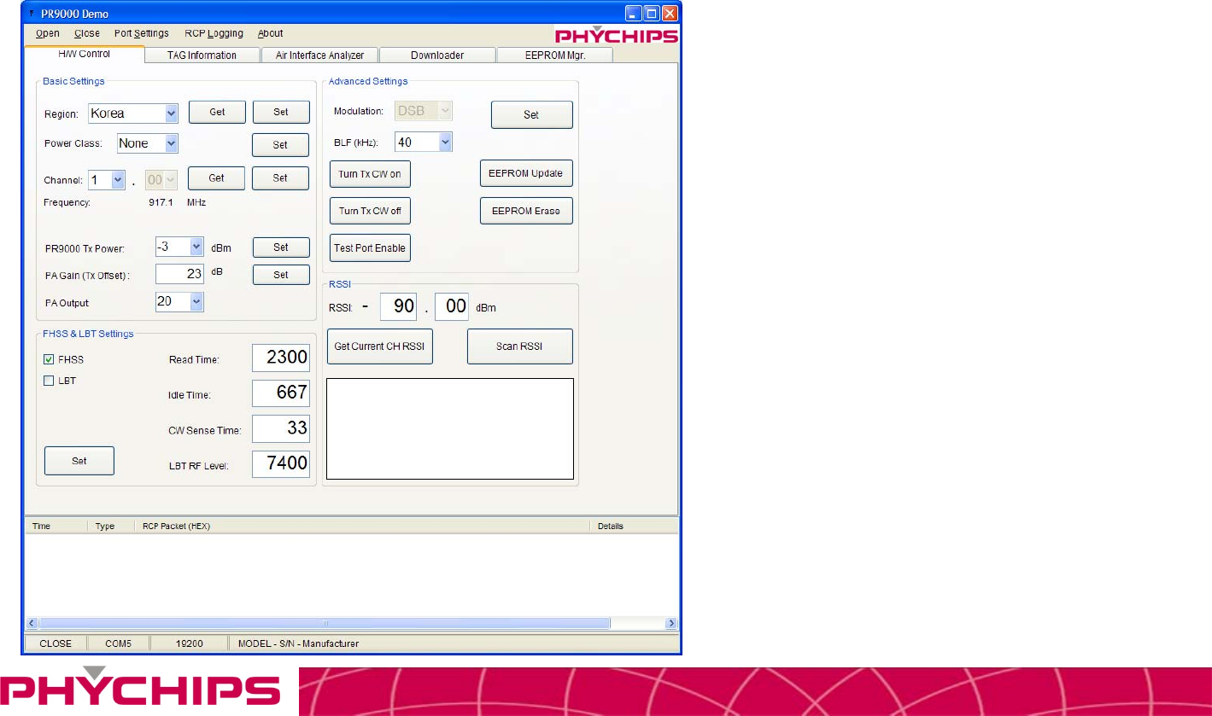
Task: Click the PA Gain (Tx Offset) input field
Action: [x=179, y=274]
